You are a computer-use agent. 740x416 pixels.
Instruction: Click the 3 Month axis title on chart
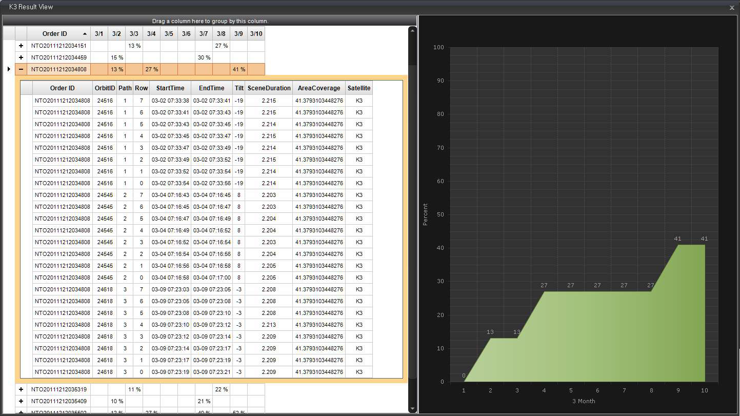[584, 401]
